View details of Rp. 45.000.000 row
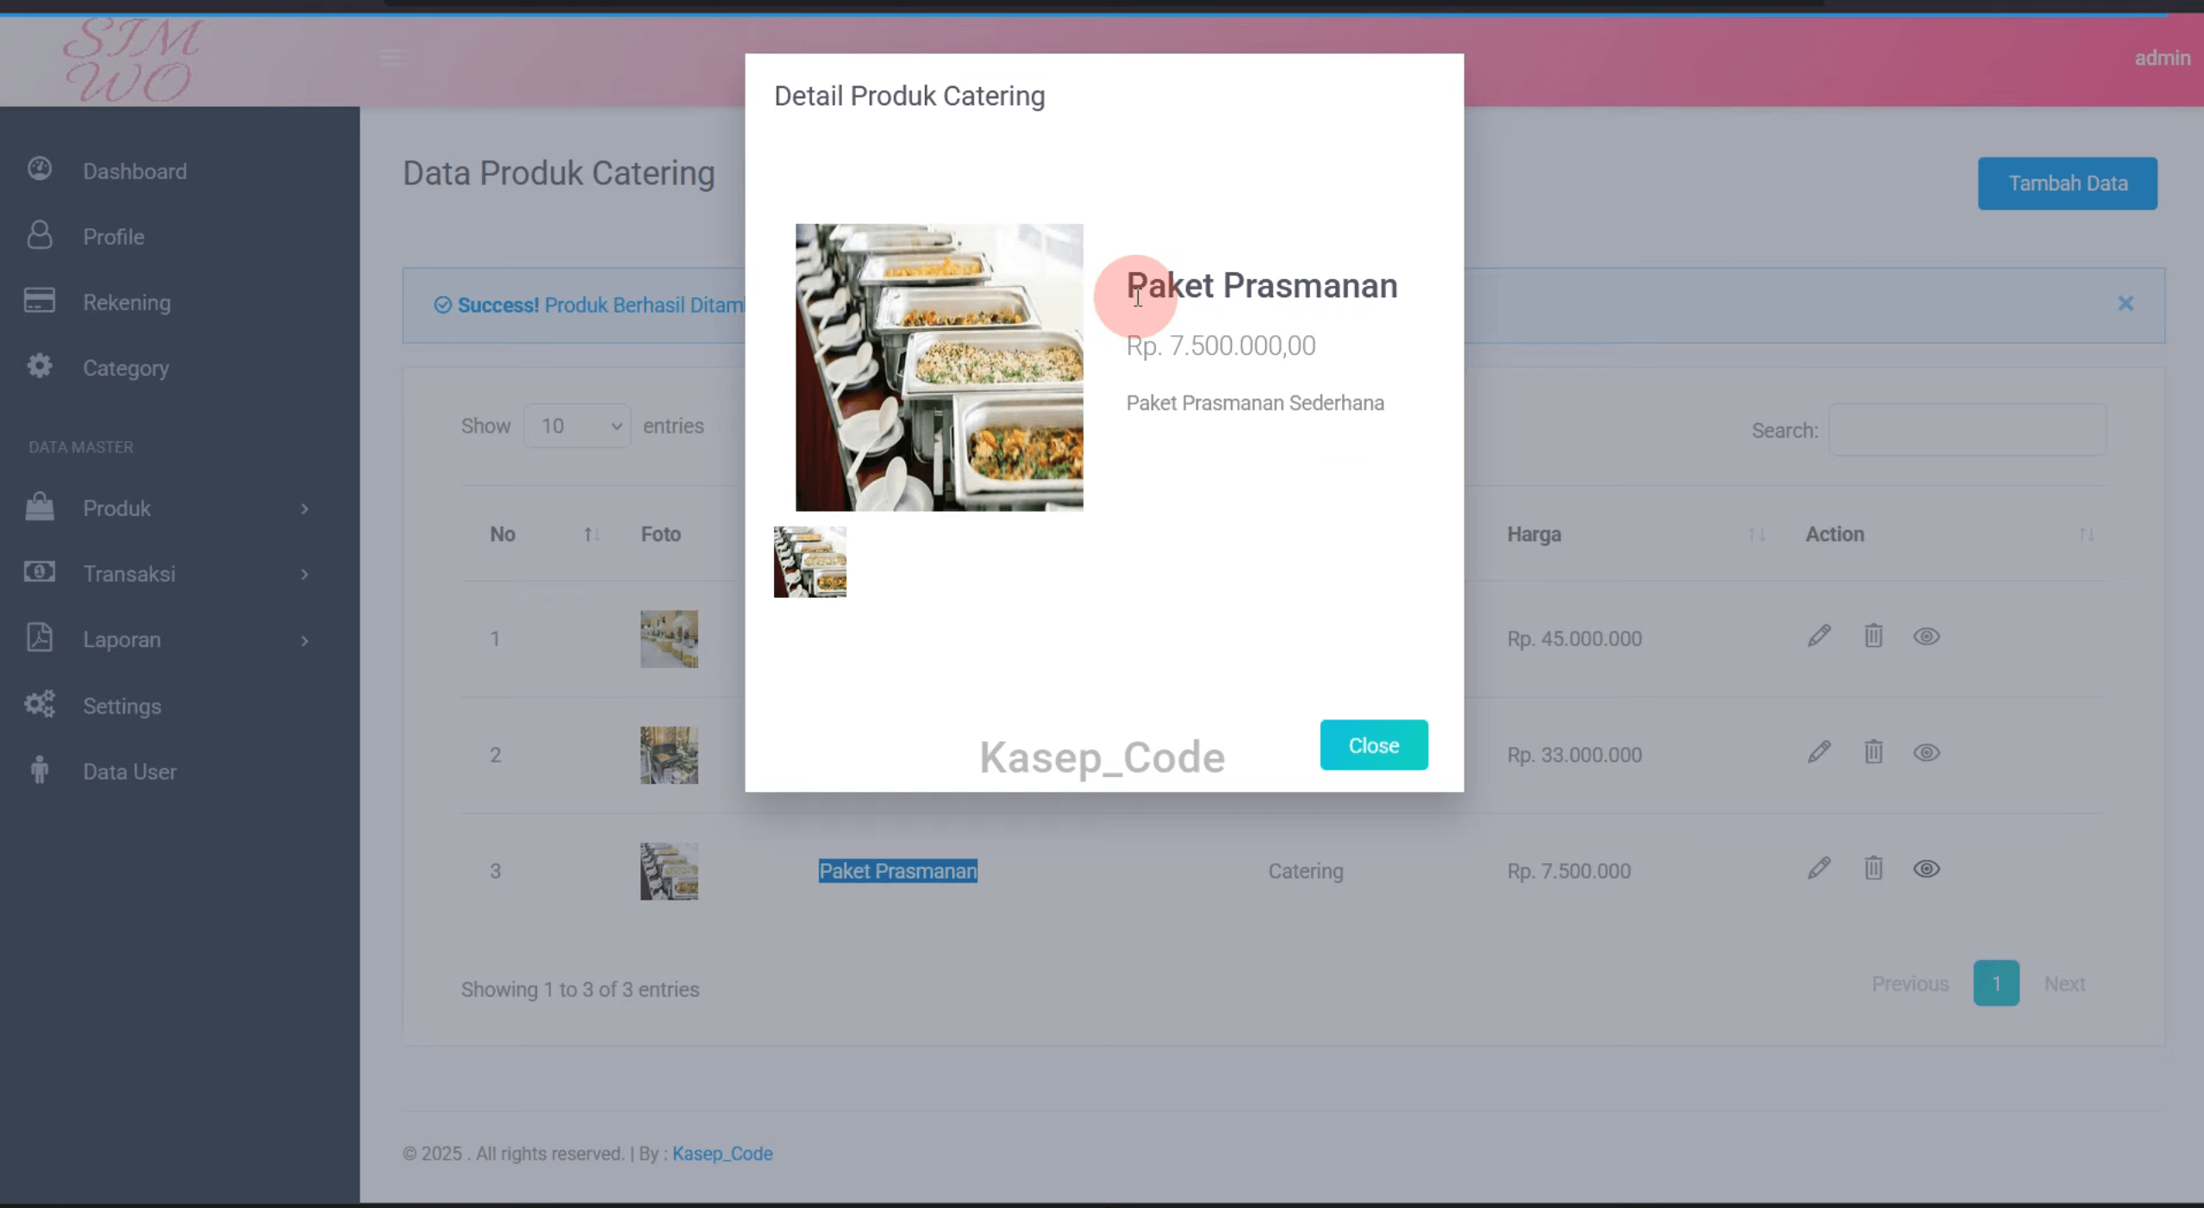 pyautogui.click(x=1926, y=637)
